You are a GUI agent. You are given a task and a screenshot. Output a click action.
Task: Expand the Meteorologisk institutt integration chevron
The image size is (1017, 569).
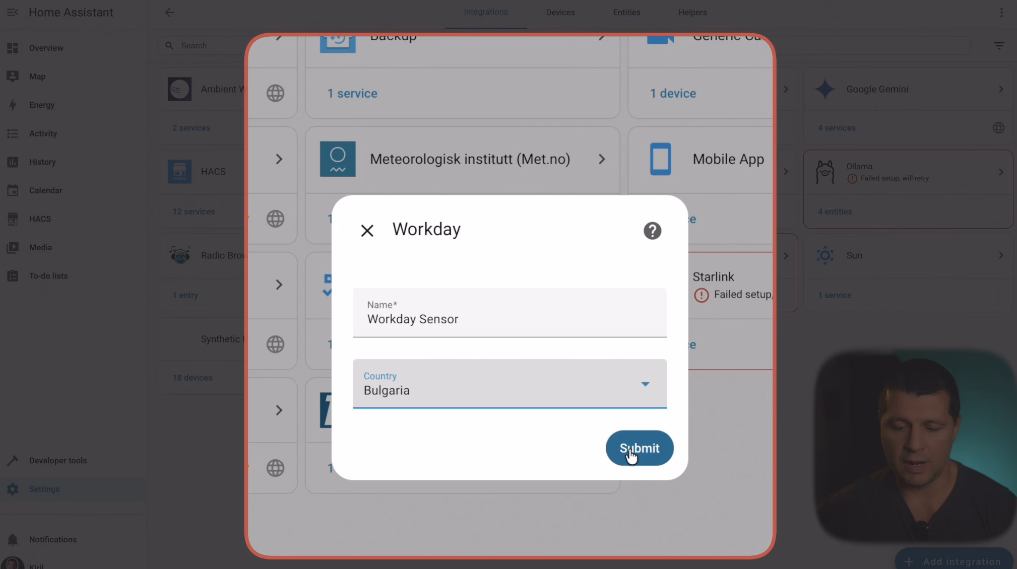(x=602, y=159)
